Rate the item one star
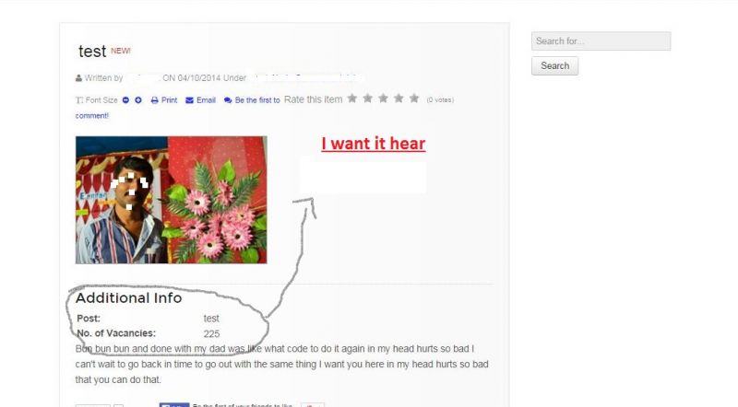738x407 pixels. point(352,99)
